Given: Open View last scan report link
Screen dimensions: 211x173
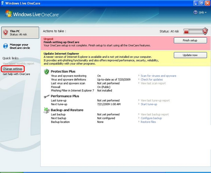Looking at the screenshot, I should 153,83.
